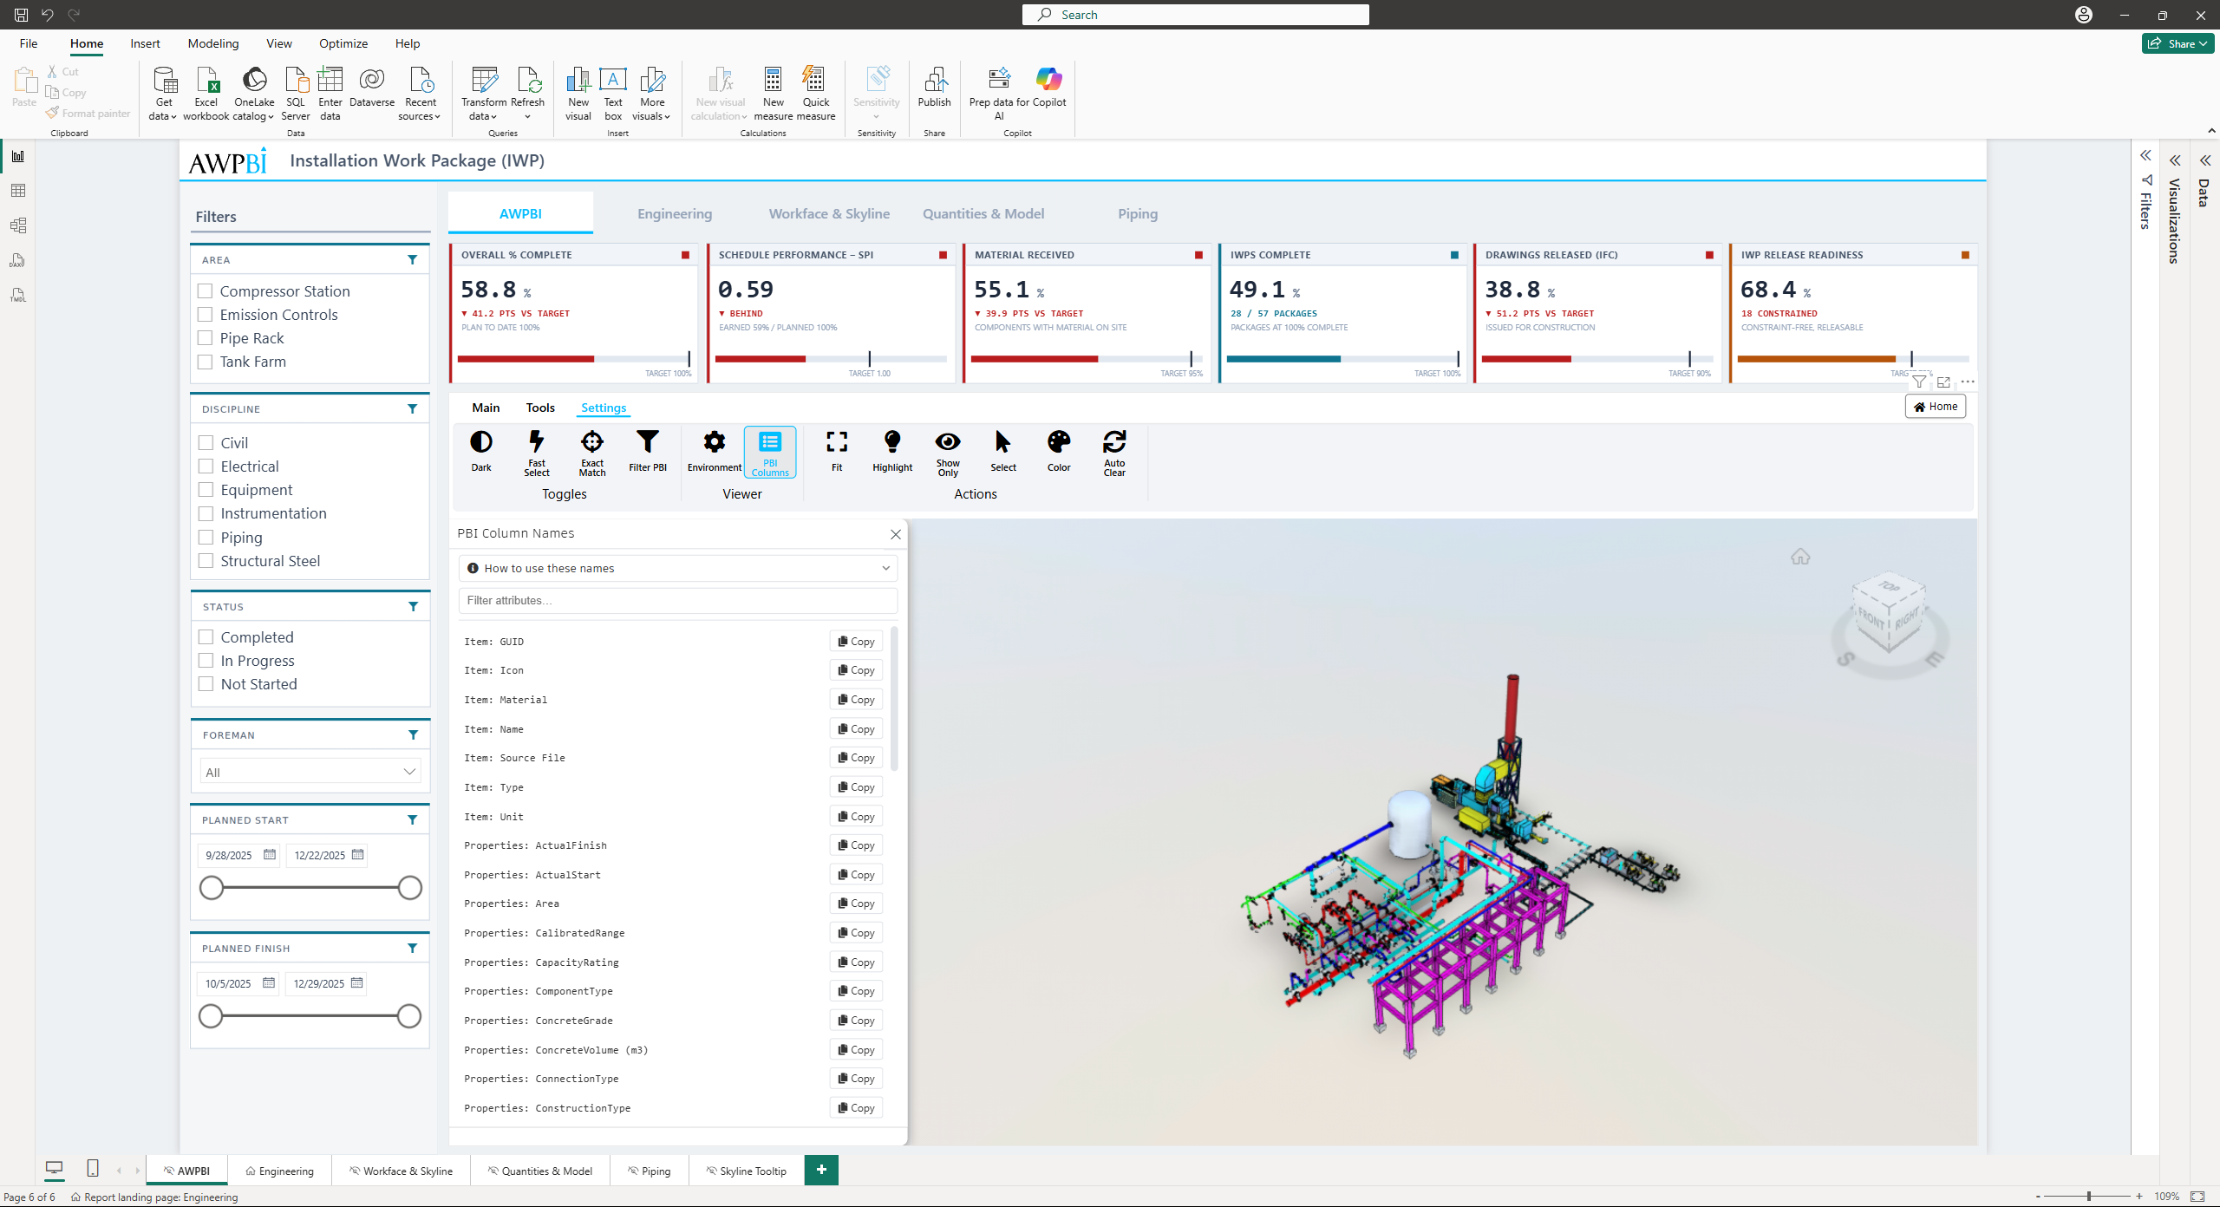The image size is (2220, 1207).
Task: Expand the Visualizations pane chevron
Action: [2175, 160]
